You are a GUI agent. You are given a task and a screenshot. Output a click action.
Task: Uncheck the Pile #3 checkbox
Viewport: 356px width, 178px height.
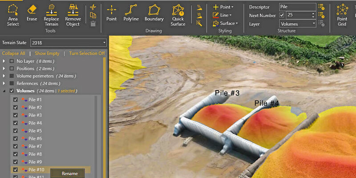point(16,115)
